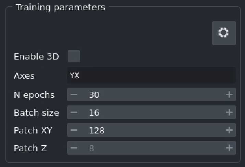245x167 pixels.
Task: Click the Training parameters group title
Action: pos(60,8)
